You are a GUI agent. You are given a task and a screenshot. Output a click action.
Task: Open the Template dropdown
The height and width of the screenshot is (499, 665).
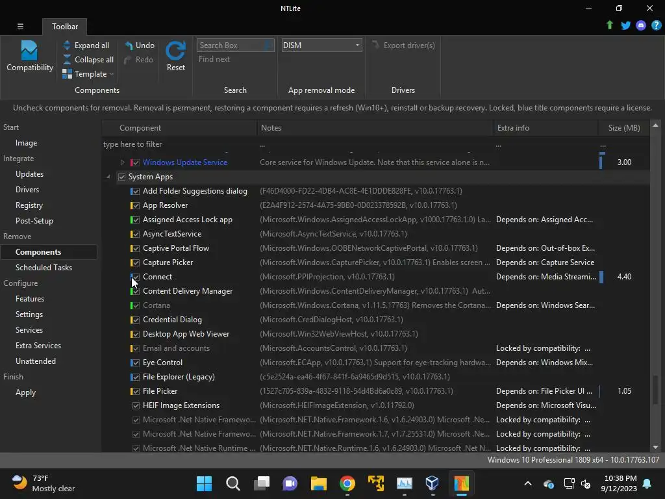tap(88, 74)
